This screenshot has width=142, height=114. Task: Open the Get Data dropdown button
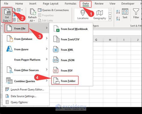click(x=7, y=15)
